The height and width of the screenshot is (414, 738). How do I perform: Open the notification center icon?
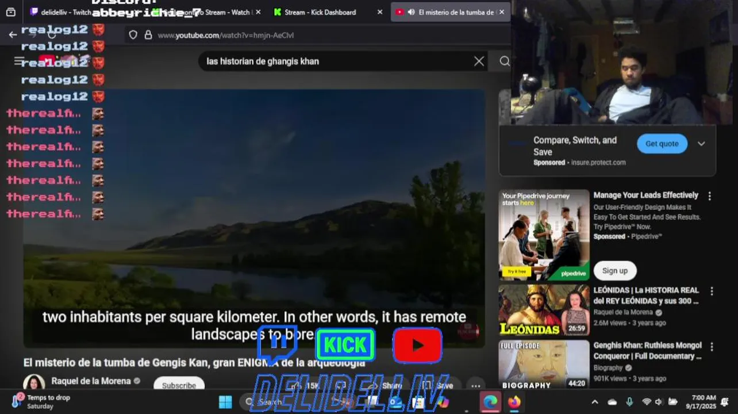click(725, 402)
